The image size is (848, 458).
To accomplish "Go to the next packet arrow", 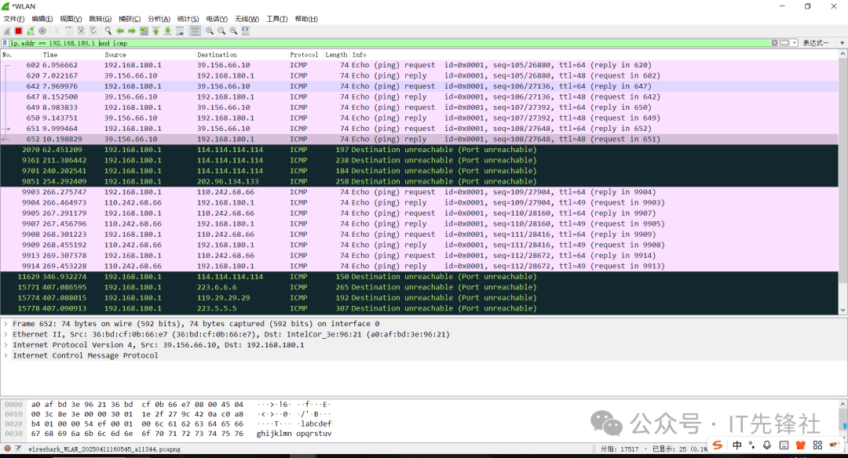I will (132, 31).
